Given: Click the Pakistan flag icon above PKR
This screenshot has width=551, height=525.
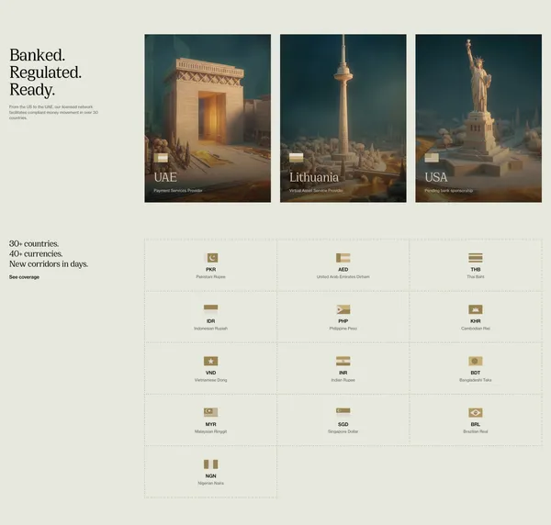Looking at the screenshot, I should pyautogui.click(x=211, y=258).
